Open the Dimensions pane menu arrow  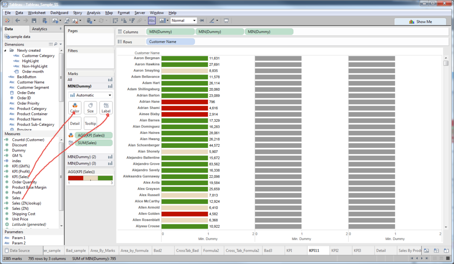[x=60, y=44]
